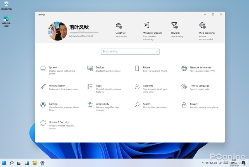Image resolution: width=249 pixels, height=167 pixels.
Task: Click the My Microsoft account link
Action: [x=81, y=36]
